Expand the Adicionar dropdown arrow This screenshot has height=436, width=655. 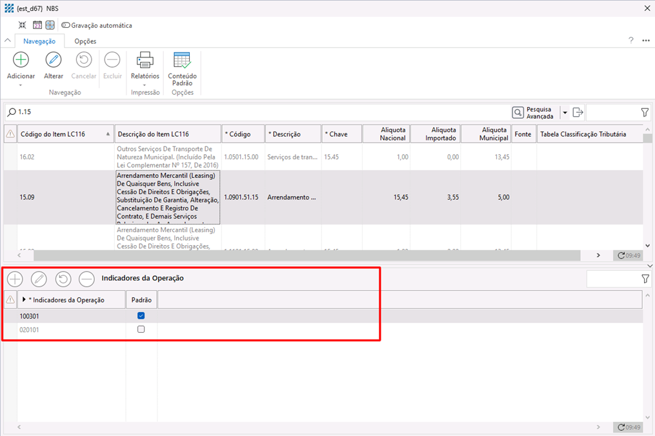coord(21,85)
